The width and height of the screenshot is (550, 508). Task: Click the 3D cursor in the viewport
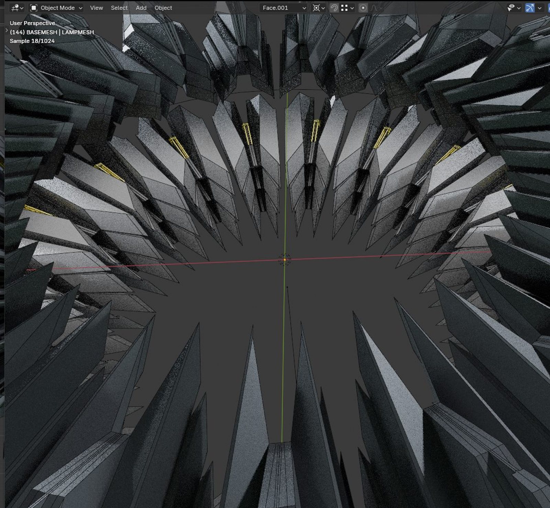(x=285, y=259)
